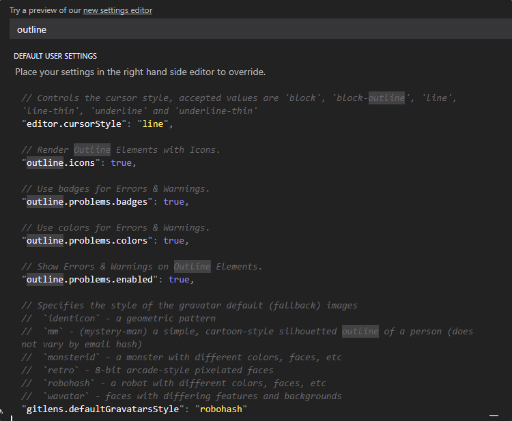Click the "outline.problems.enabled" setting key

89,279
